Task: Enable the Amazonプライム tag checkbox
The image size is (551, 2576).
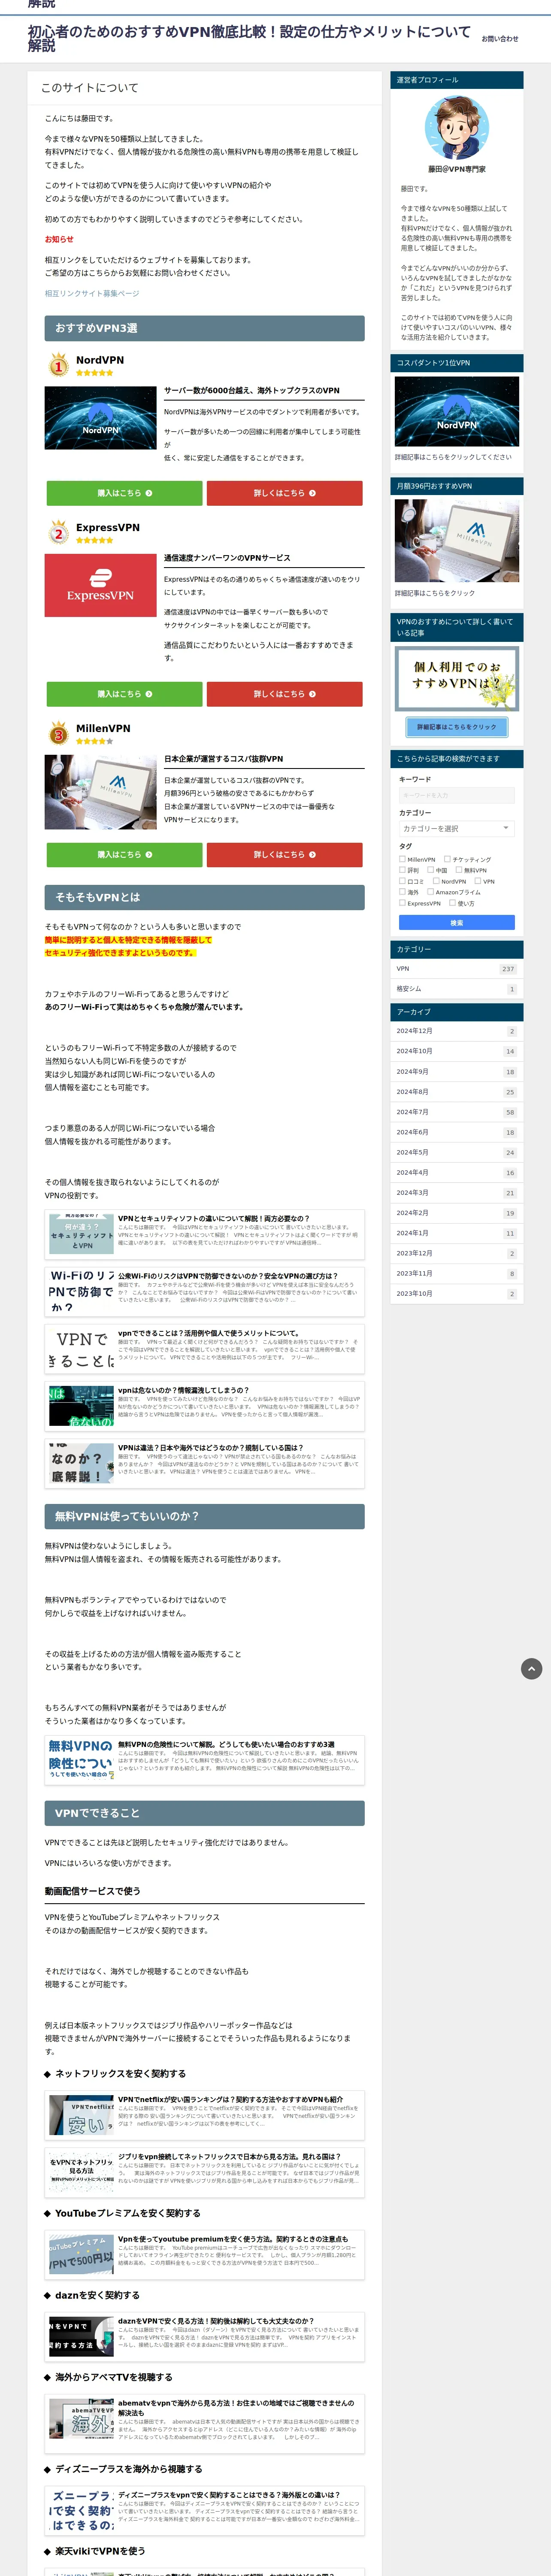Action: click(430, 892)
